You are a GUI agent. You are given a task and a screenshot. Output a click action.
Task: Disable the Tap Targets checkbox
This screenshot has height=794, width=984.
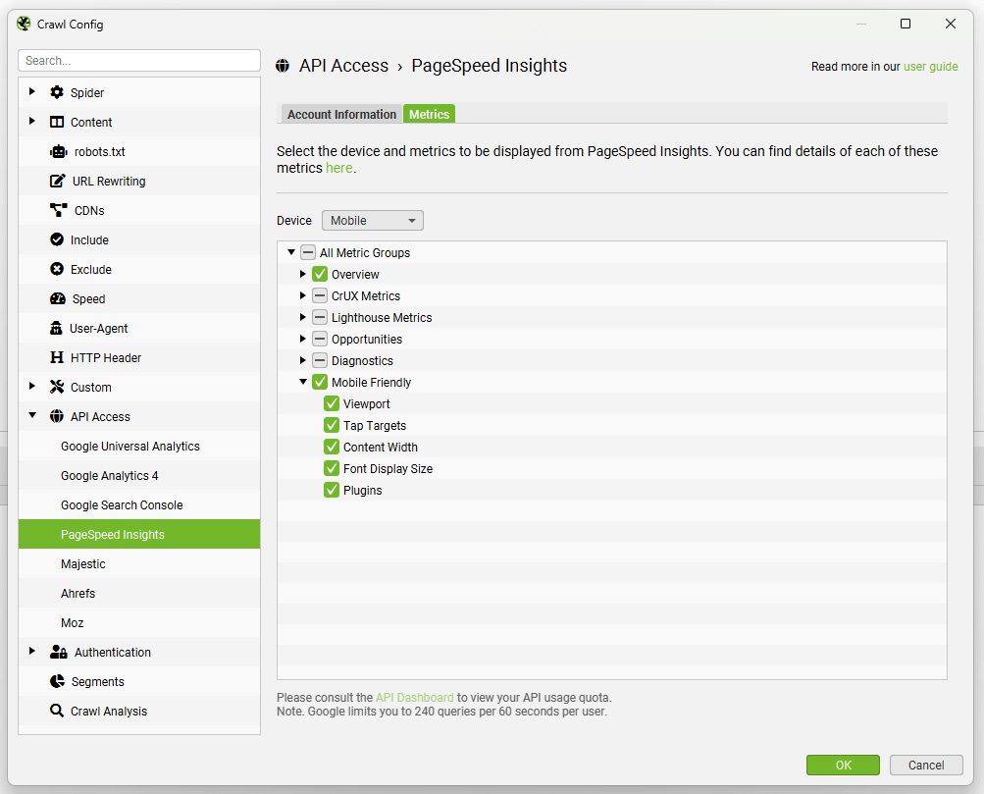(332, 425)
